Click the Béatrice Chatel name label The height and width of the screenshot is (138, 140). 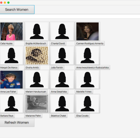[59, 116]
